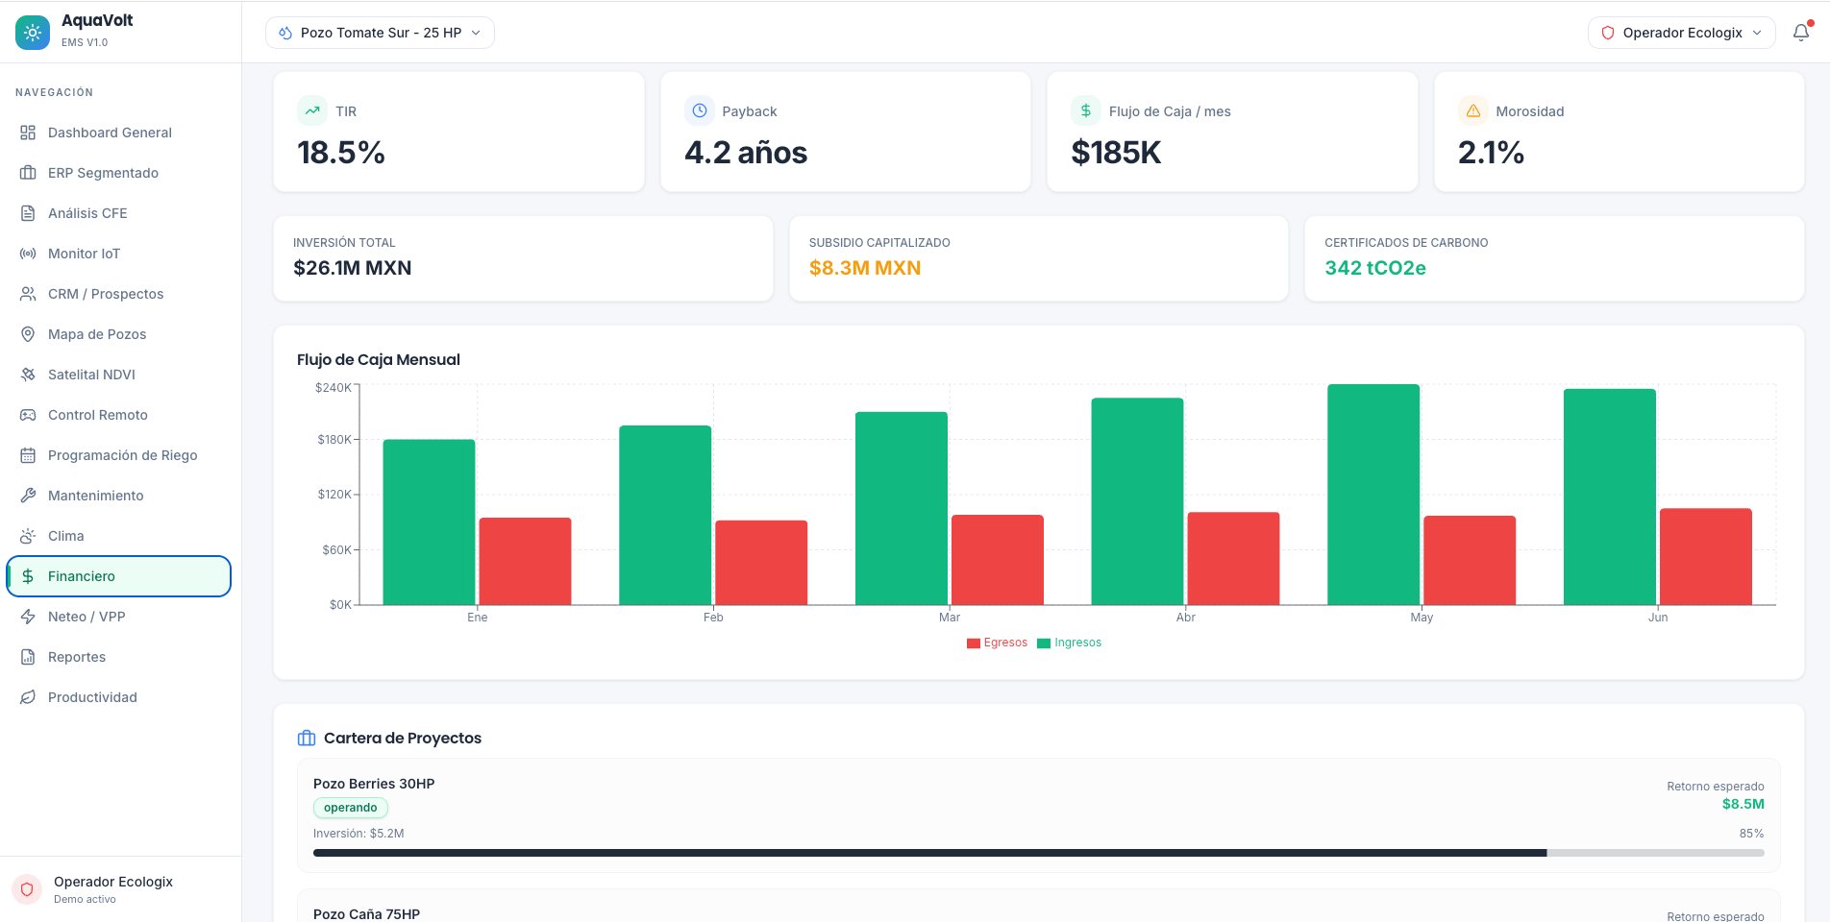The width and height of the screenshot is (1830, 922).
Task: Select the Financiero navigation item
Action: [x=119, y=576]
